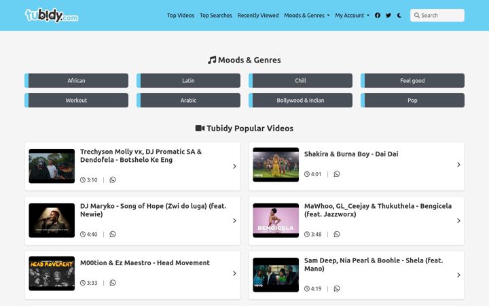Go to Top Searches
The image size is (489, 306).
pyautogui.click(x=216, y=15)
